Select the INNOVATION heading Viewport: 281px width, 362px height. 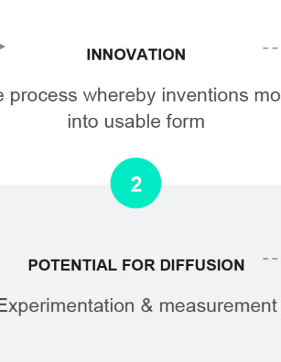tap(136, 55)
